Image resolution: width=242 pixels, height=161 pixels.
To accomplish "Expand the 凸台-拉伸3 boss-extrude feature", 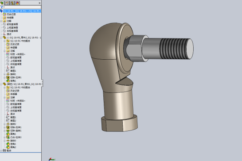I will point(4,137).
